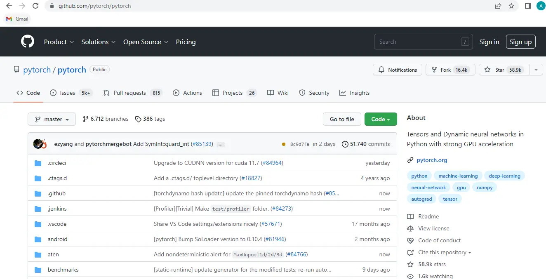This screenshot has height=279, width=546.
Task: Open commit hash 8c9d7fa
Action: pos(300,144)
